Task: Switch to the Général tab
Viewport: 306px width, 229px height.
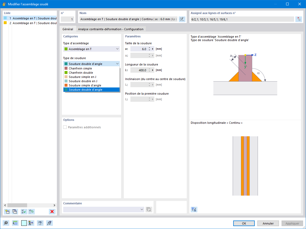Action: (68, 29)
